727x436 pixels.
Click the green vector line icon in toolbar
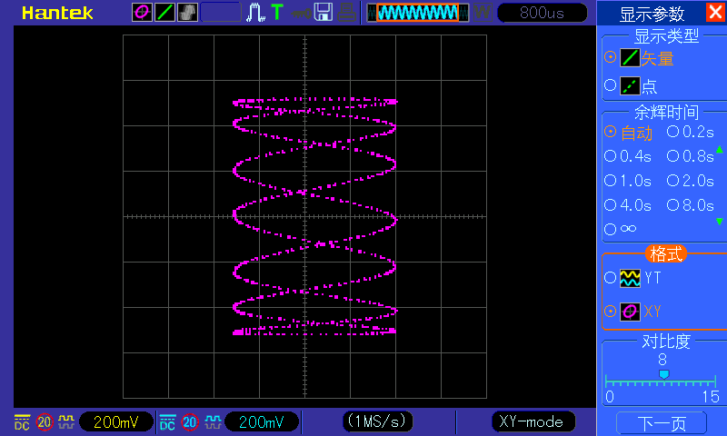tap(164, 13)
